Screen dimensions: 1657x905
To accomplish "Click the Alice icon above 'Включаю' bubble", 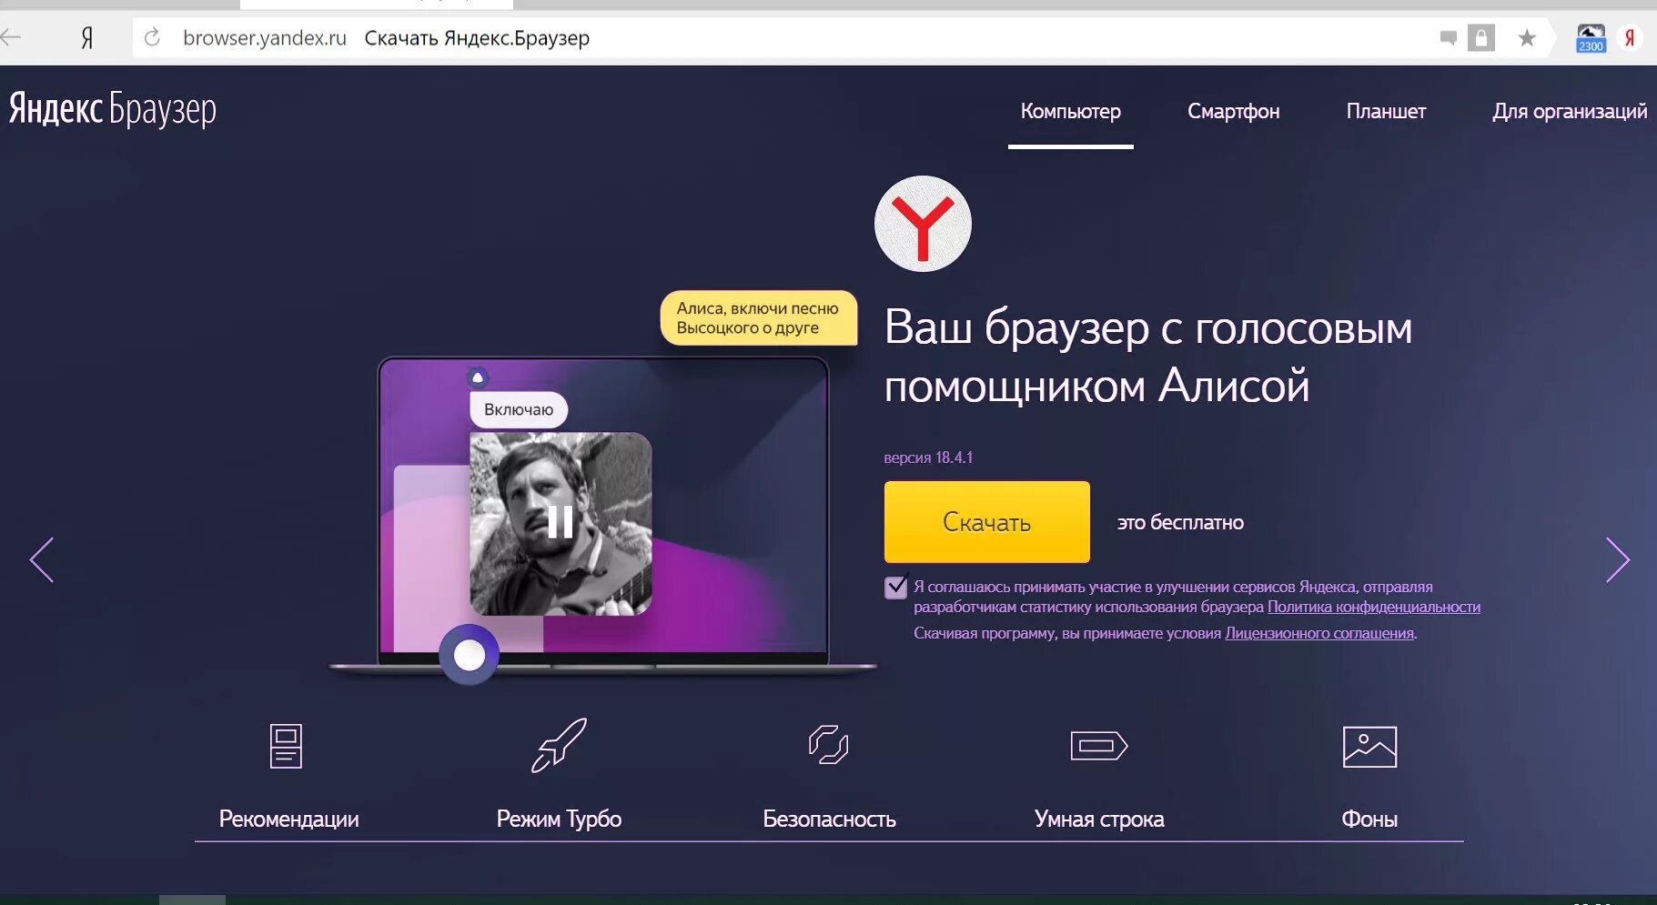I will (x=478, y=377).
